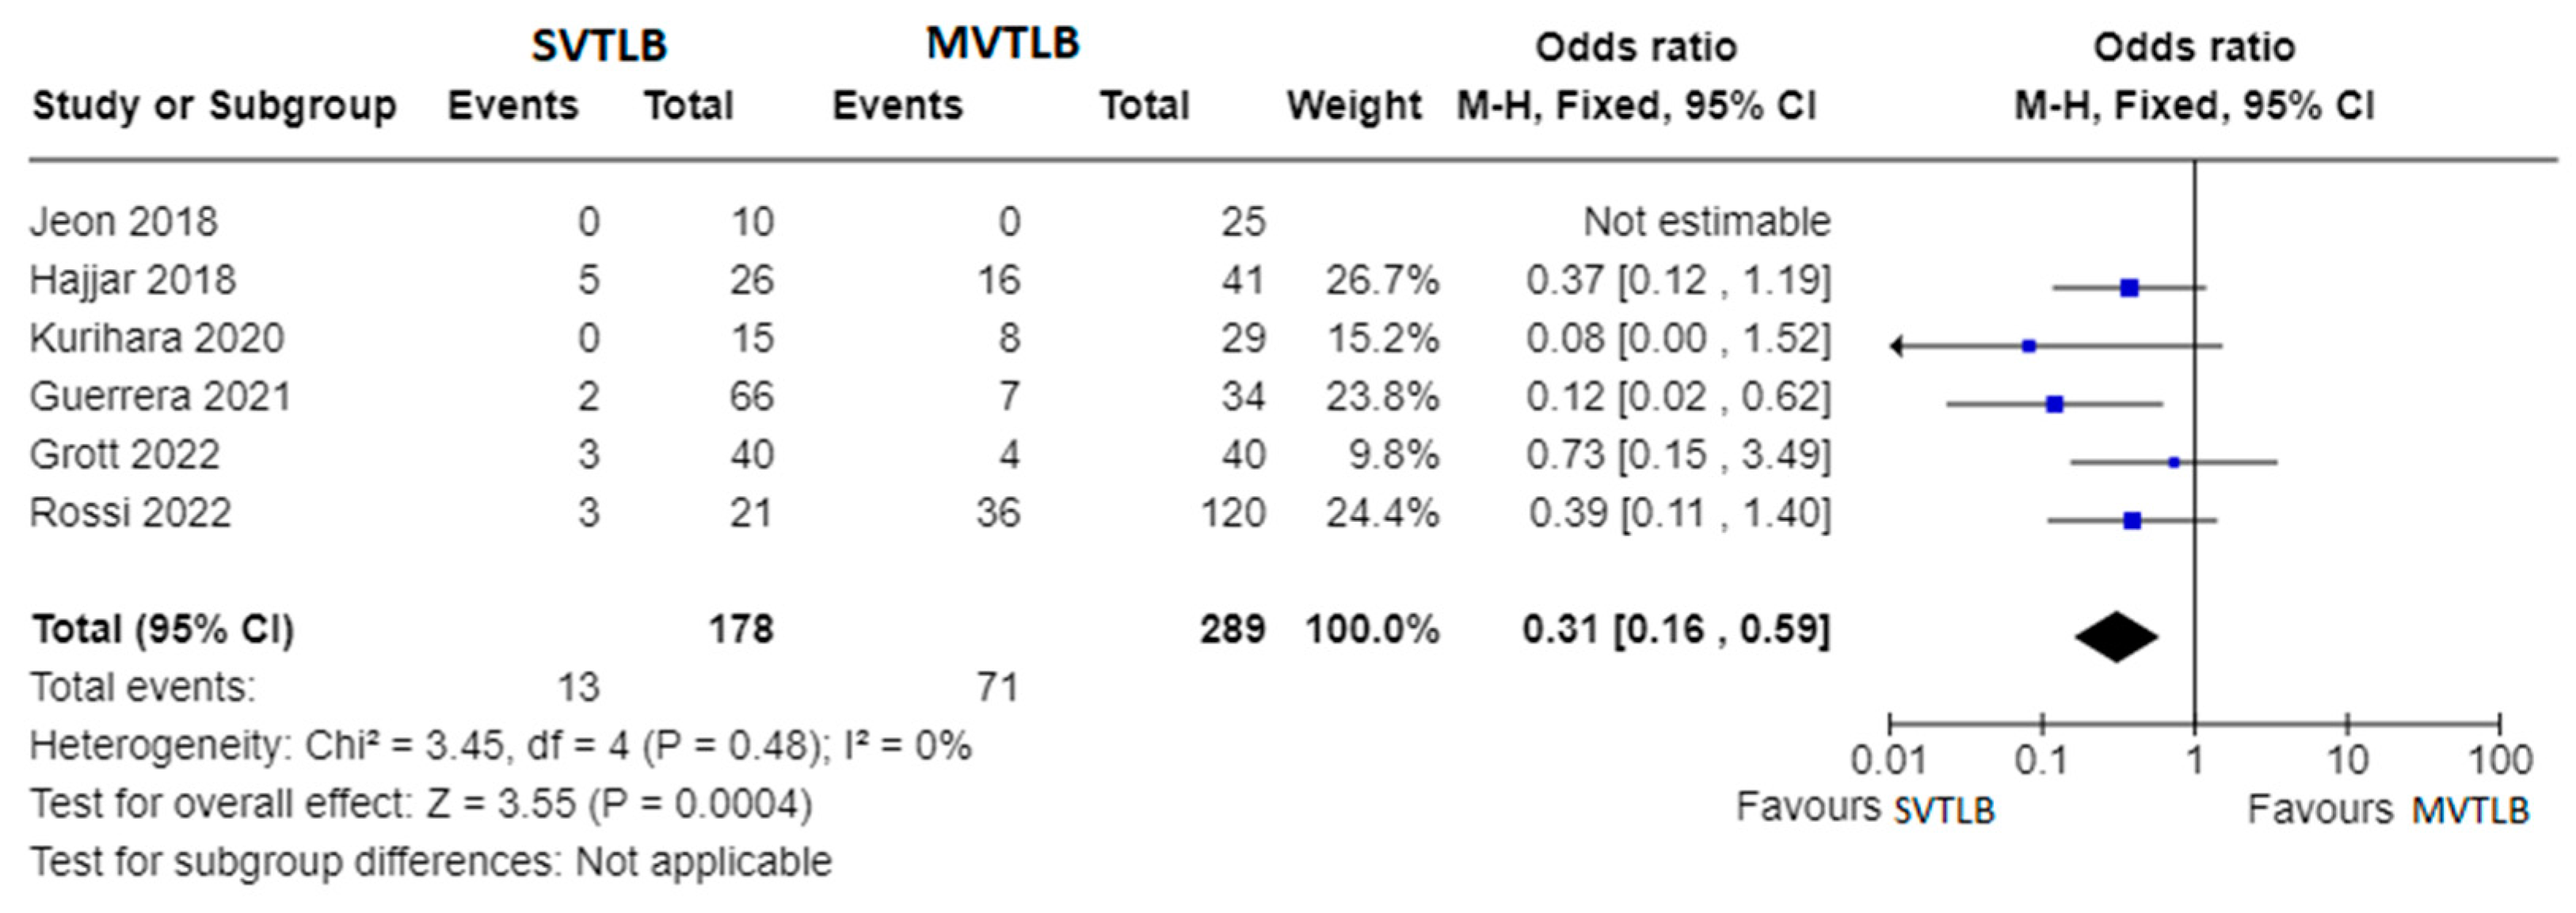Click the Study or Subgroup header

coord(214,105)
